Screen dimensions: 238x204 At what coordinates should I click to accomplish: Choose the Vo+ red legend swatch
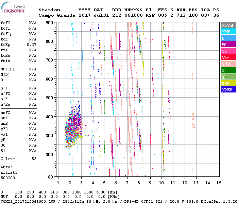(228, 58)
